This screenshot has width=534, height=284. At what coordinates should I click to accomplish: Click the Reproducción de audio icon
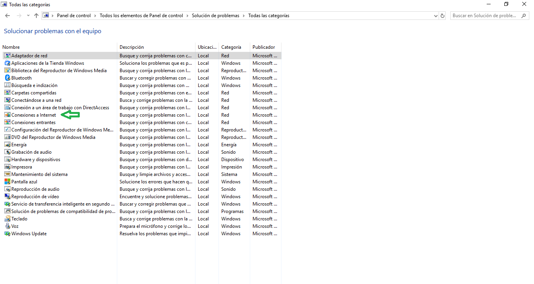pos(7,189)
